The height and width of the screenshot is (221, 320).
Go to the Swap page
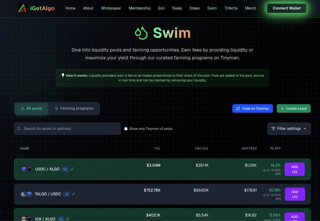click(x=177, y=8)
